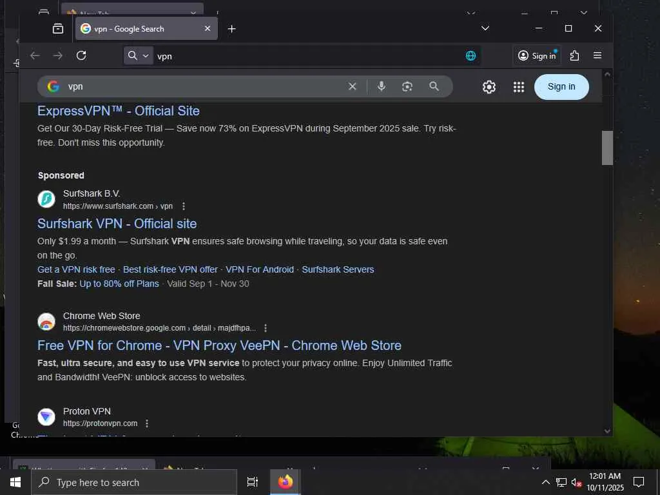Go back to the previous page
This screenshot has height=495, width=660.
coord(35,55)
